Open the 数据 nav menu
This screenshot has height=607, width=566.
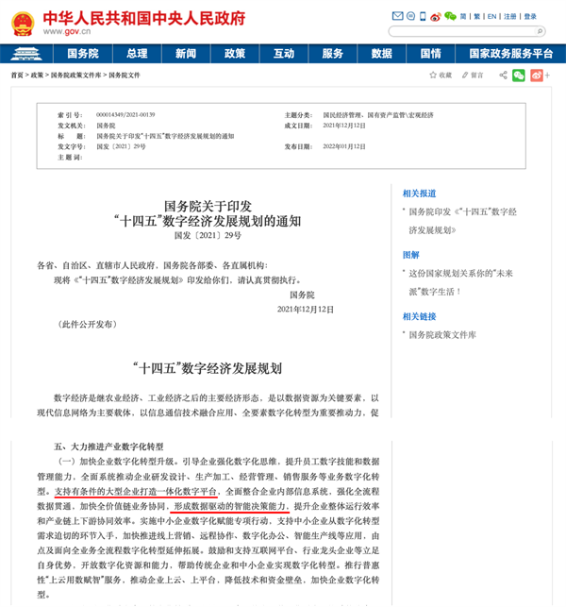tap(382, 54)
